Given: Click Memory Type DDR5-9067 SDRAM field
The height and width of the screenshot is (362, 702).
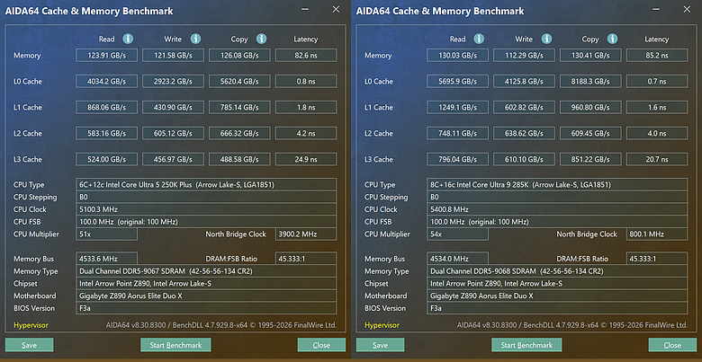Looking at the screenshot, I should coord(206,271).
